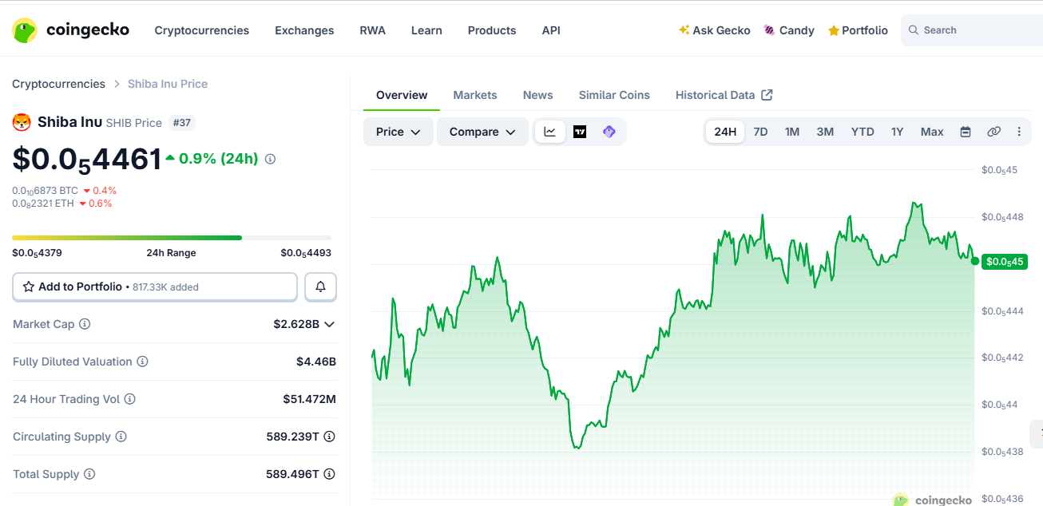This screenshot has width=1043, height=506.
Task: Open the API nav menu
Action: [551, 30]
